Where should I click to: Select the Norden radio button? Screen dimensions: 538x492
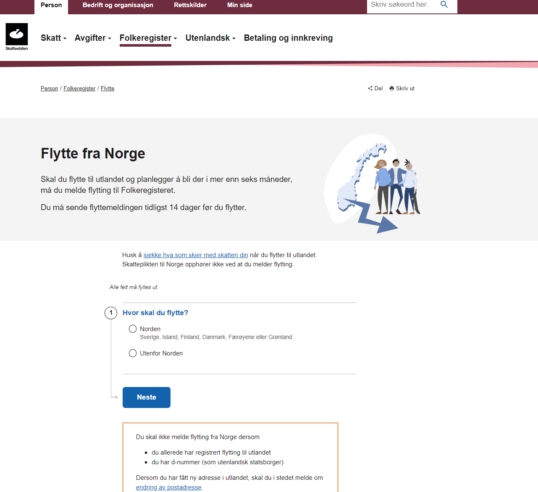(133, 329)
